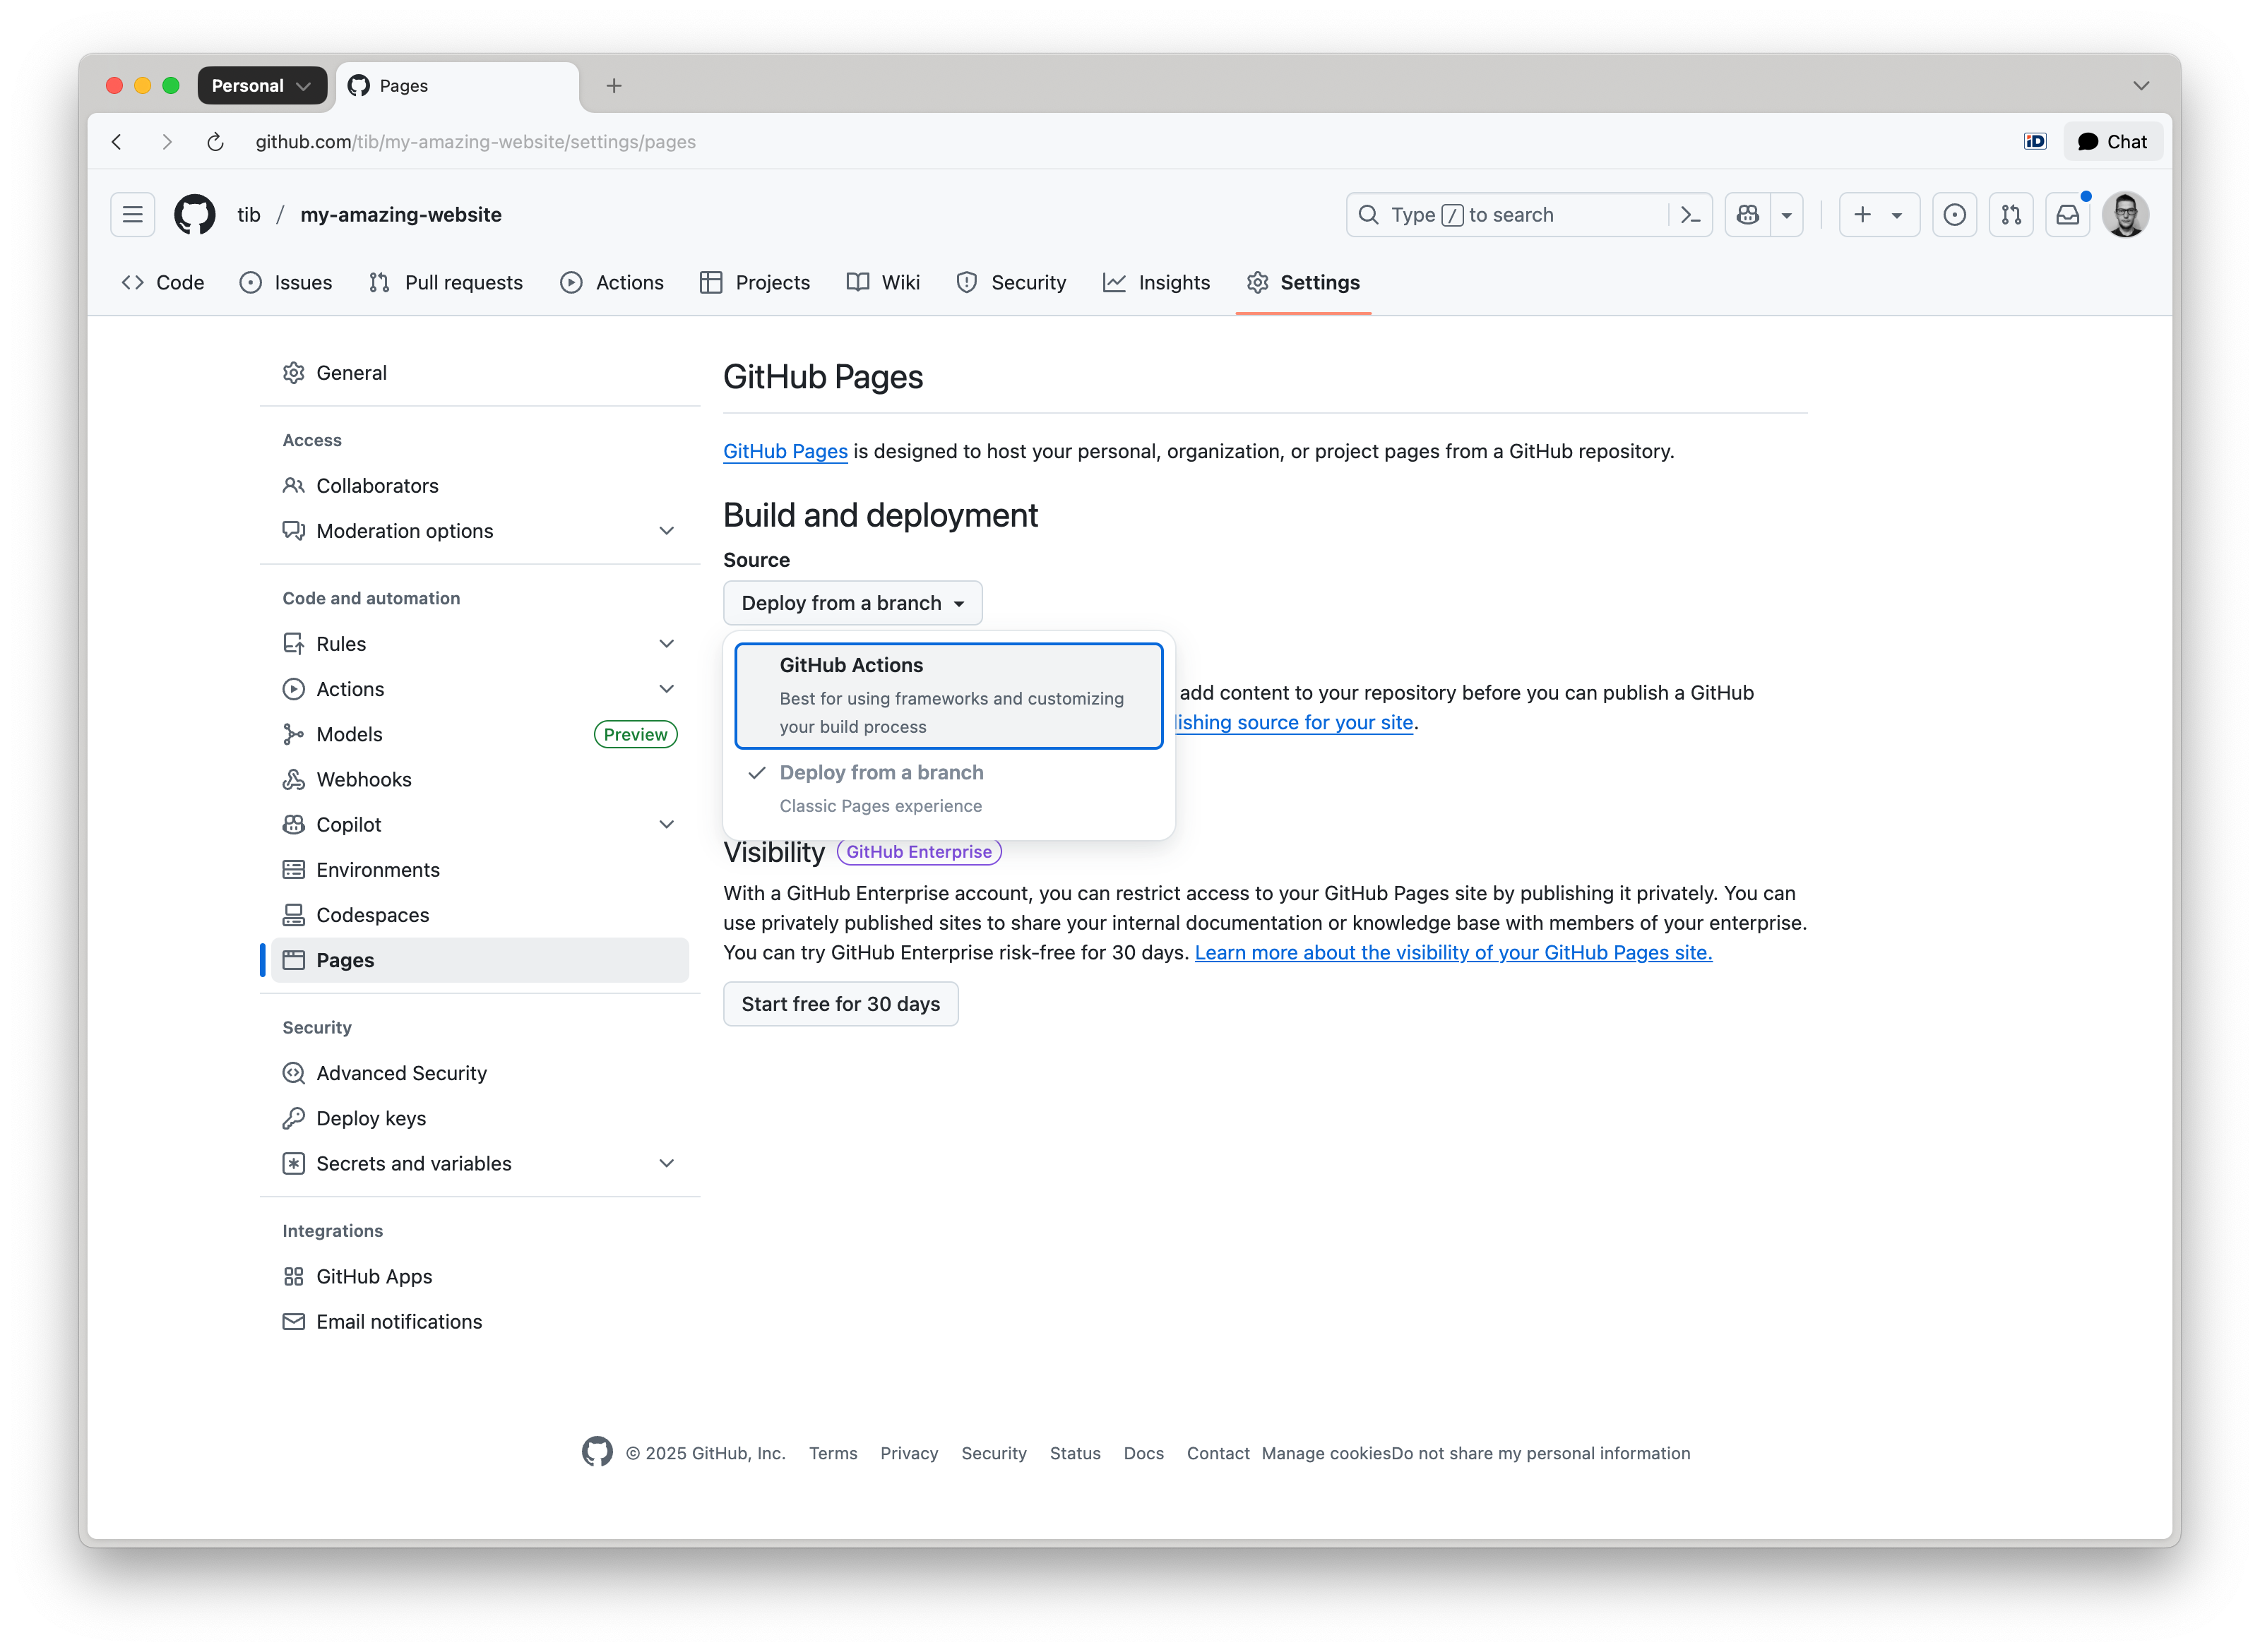Open Email notifications settings
Viewport: 2260px width, 1652px height.
480,1322
